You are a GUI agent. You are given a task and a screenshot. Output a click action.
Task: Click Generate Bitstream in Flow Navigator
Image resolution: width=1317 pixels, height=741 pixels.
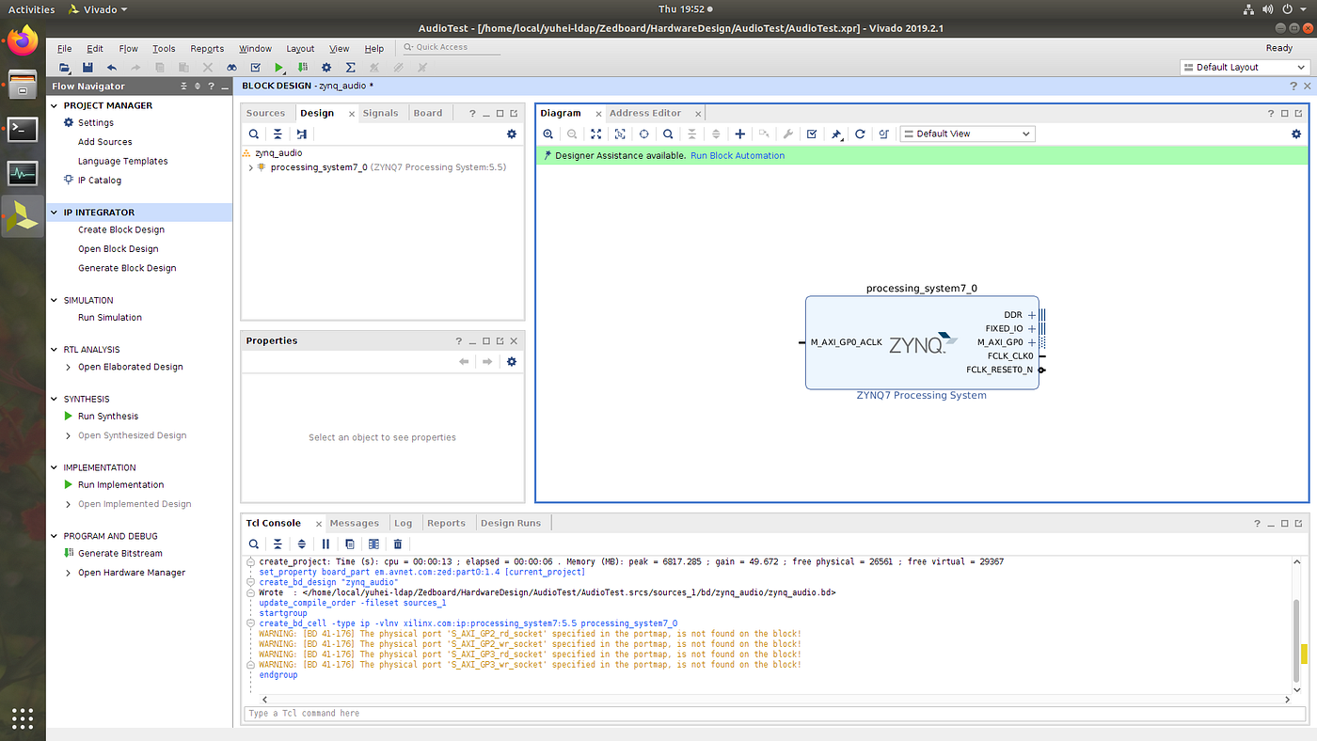tap(120, 554)
